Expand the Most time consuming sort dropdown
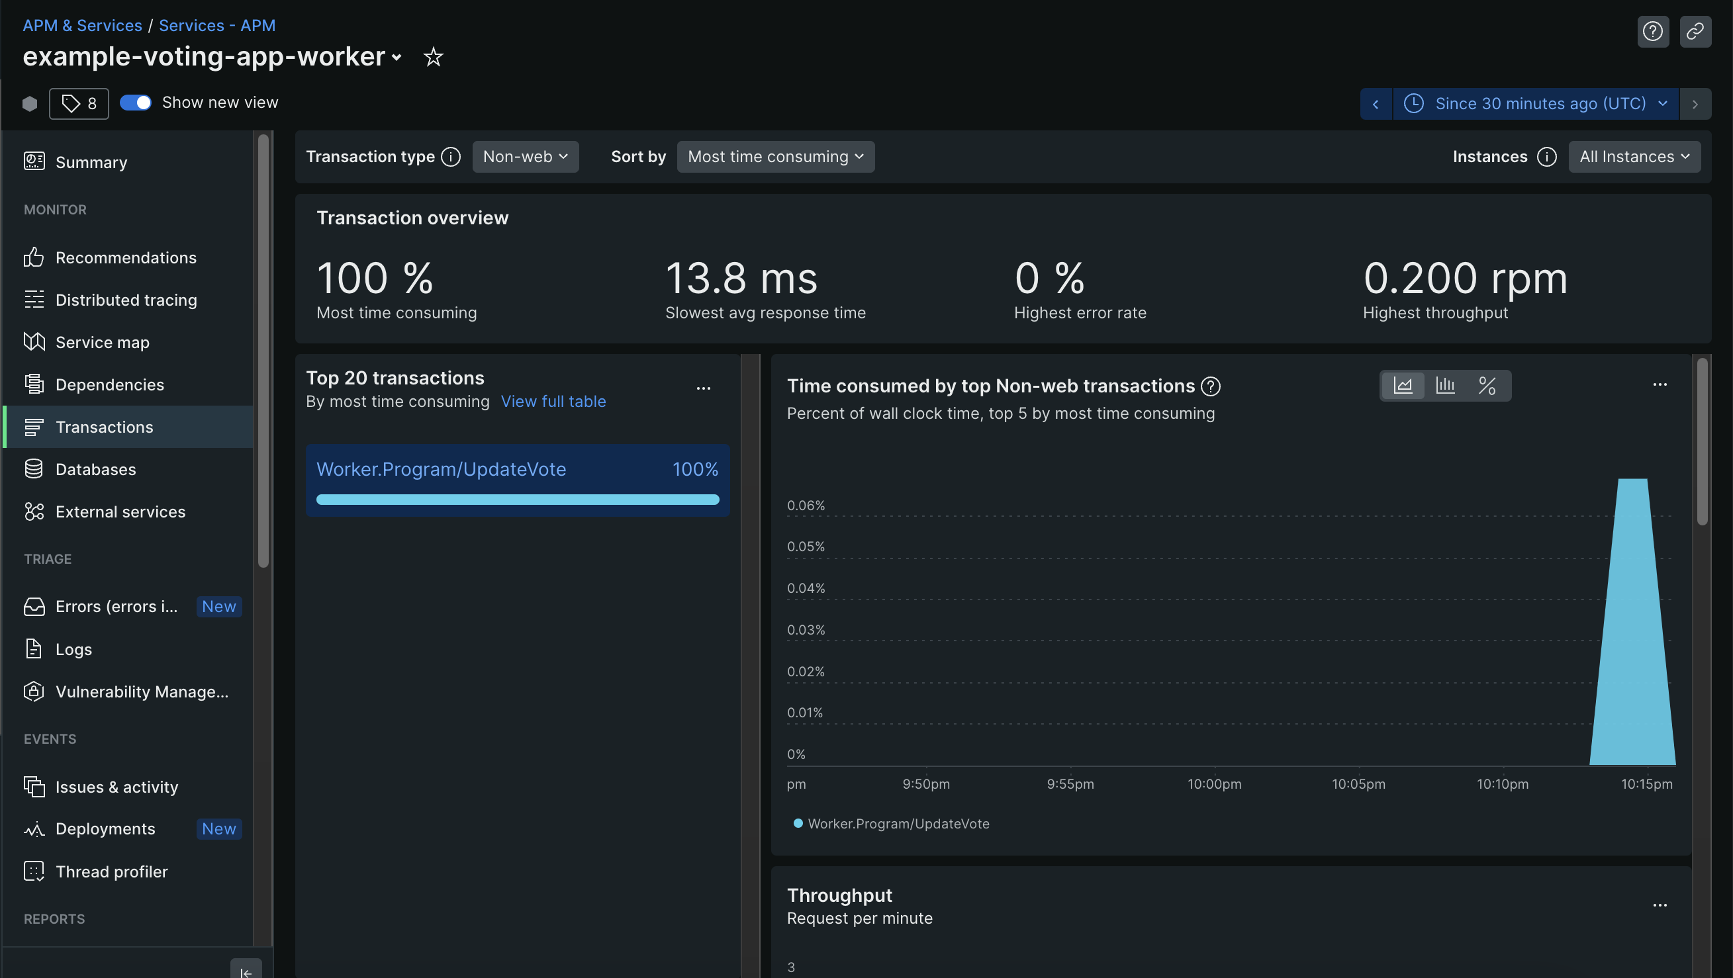This screenshot has height=978, width=1733. click(775, 157)
